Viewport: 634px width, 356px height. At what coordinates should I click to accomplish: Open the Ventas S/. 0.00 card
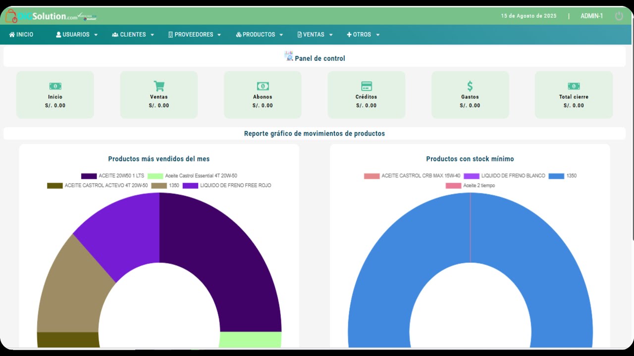click(159, 95)
